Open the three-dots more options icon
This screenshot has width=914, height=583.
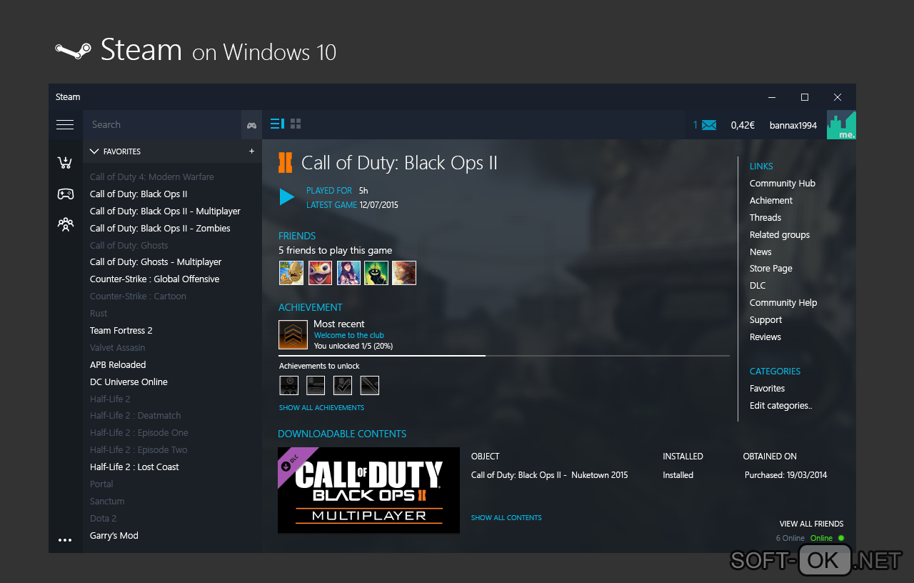point(65,540)
